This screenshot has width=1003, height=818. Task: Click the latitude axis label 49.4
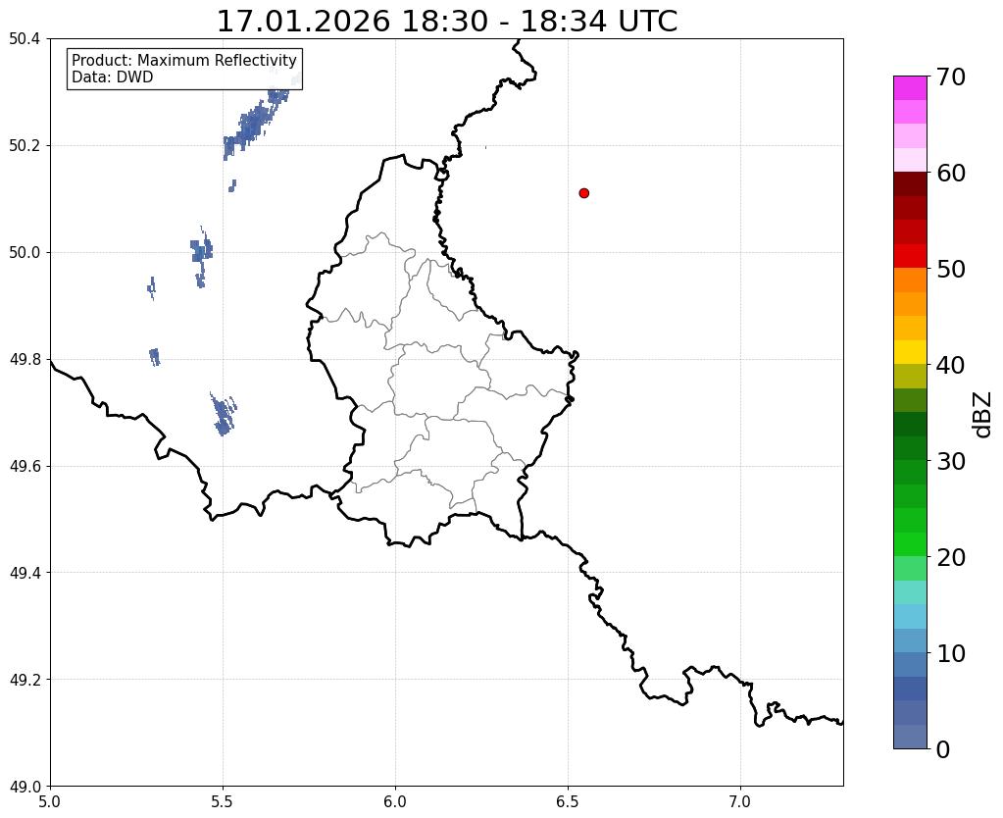25,573
